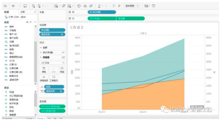Click the 年(日期) pill on Columns shelf
Image resolution: width=221 pixels, height=120 pixels.
102,12
